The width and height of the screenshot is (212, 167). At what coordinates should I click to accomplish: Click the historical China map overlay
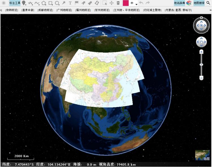[x=103, y=78]
